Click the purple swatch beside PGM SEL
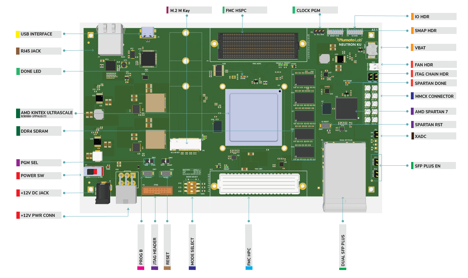 click(18, 163)
